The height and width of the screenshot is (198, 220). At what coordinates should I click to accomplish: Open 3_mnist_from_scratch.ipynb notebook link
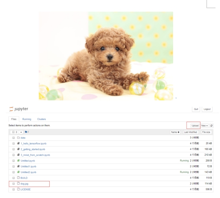(x=35, y=155)
